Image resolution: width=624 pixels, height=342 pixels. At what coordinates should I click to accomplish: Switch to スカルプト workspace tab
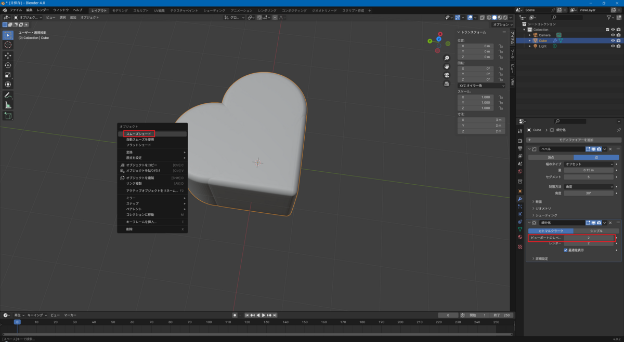click(x=140, y=10)
